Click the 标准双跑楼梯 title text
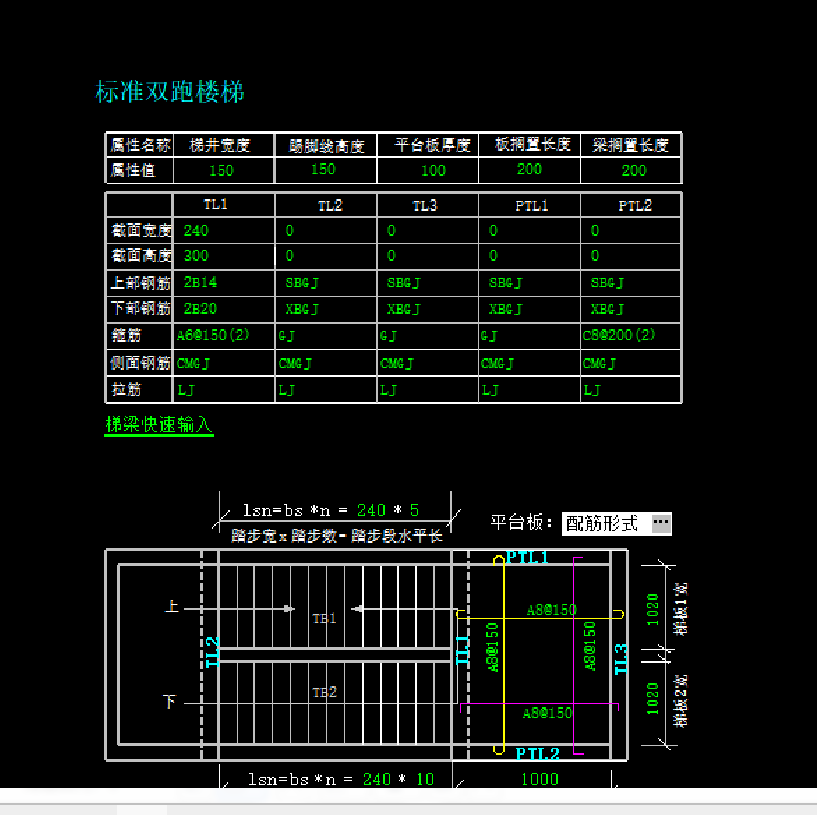This screenshot has width=817, height=815. pyautogui.click(x=170, y=91)
